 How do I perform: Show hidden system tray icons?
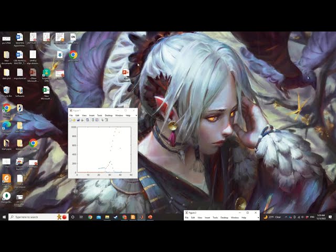[x=286, y=217]
